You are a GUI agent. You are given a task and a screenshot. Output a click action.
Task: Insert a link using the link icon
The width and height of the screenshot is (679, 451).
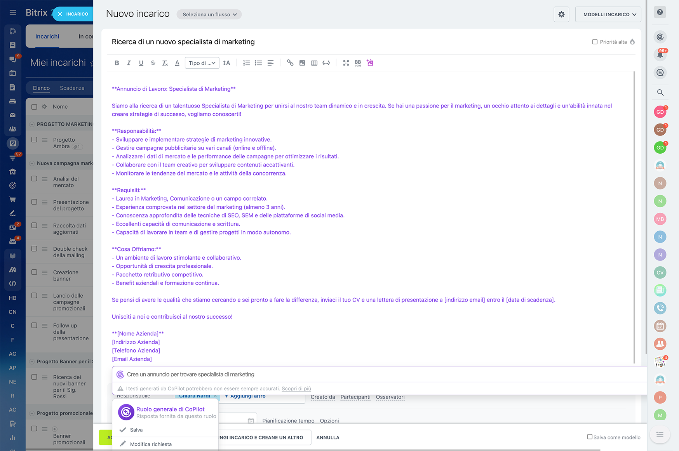pyautogui.click(x=290, y=63)
